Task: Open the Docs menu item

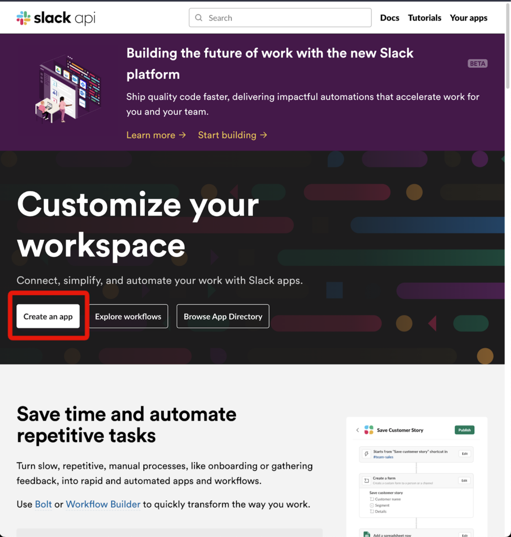Action: [x=390, y=18]
